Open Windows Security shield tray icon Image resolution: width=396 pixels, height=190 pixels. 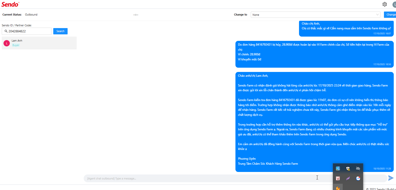coord(348,168)
